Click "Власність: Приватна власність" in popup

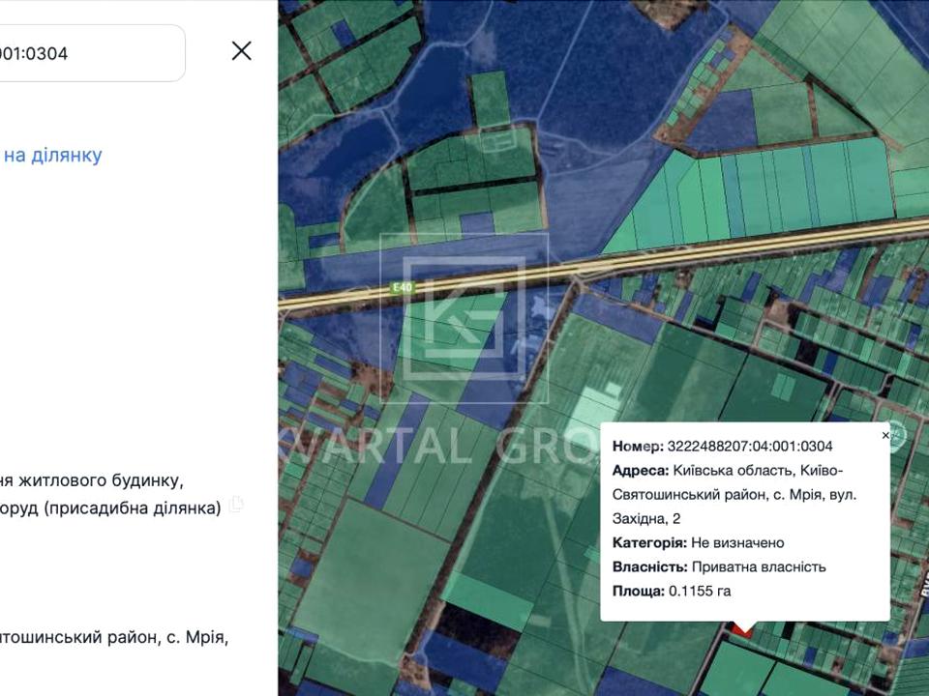point(718,567)
